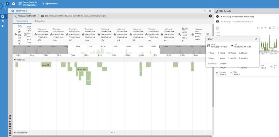Click the vertical scrollbar of transactions panel
The image size is (279, 137).
213,66
